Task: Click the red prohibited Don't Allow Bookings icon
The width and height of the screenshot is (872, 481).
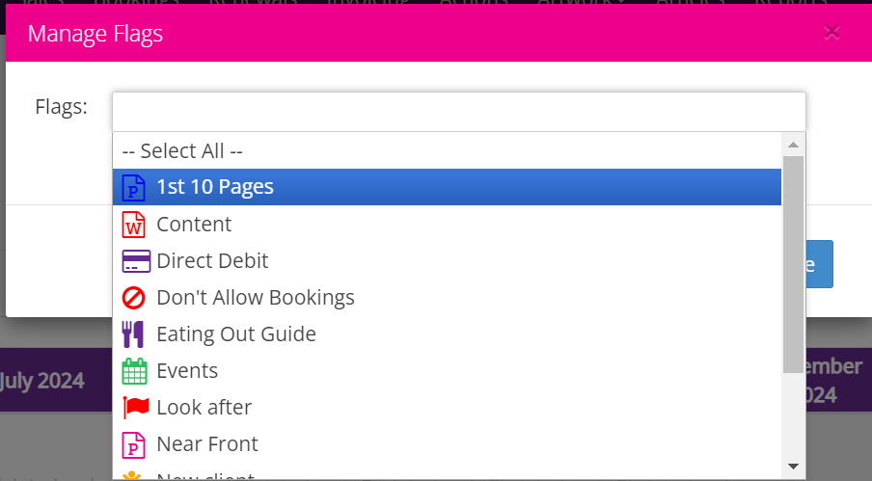Action: point(133,298)
